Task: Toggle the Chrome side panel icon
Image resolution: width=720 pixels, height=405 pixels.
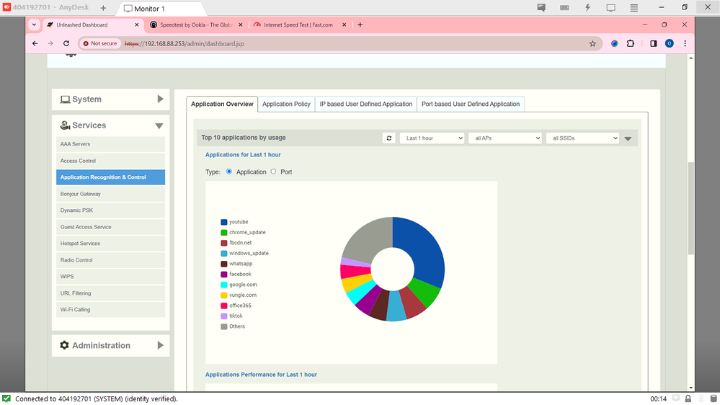Action: (653, 43)
